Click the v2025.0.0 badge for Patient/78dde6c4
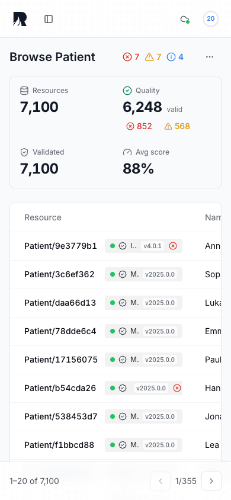 point(160,331)
